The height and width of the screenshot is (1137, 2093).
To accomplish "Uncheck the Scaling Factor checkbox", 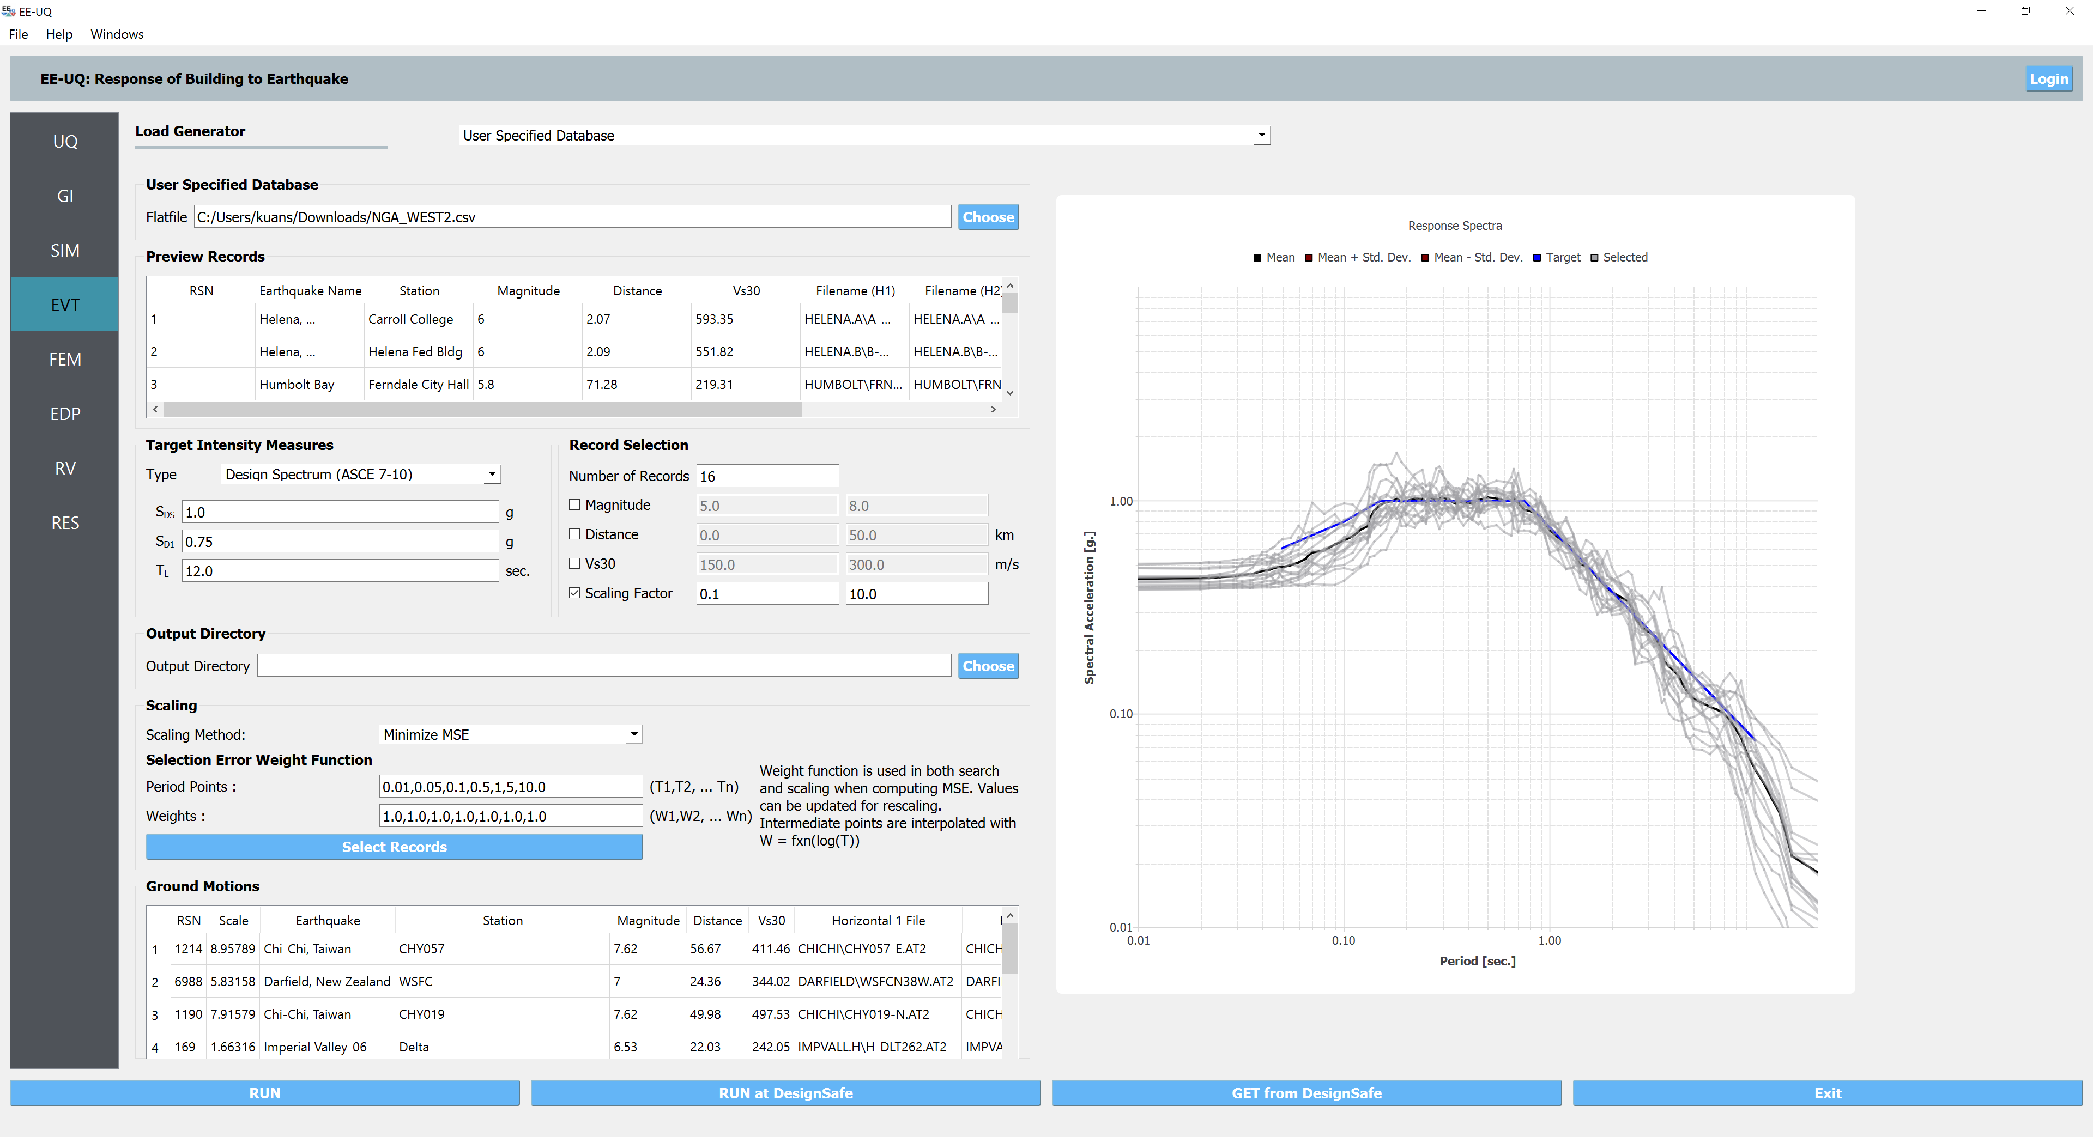I will pyautogui.click(x=574, y=593).
